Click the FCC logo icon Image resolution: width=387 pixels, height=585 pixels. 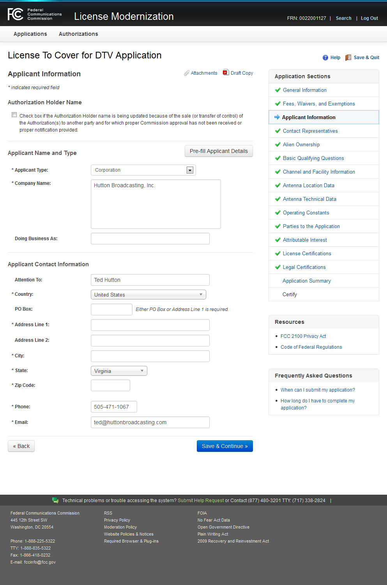(x=16, y=14)
